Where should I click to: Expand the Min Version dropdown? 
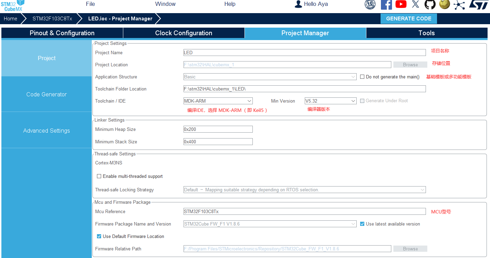click(330, 101)
